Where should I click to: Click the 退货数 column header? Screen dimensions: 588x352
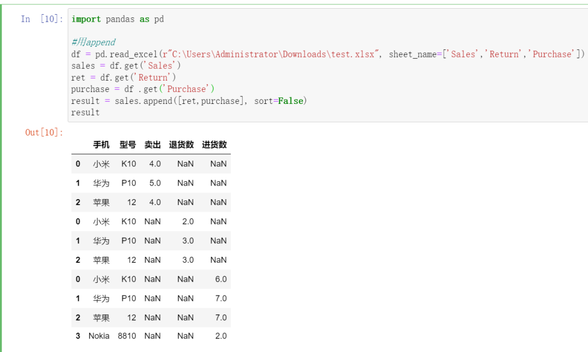point(181,145)
